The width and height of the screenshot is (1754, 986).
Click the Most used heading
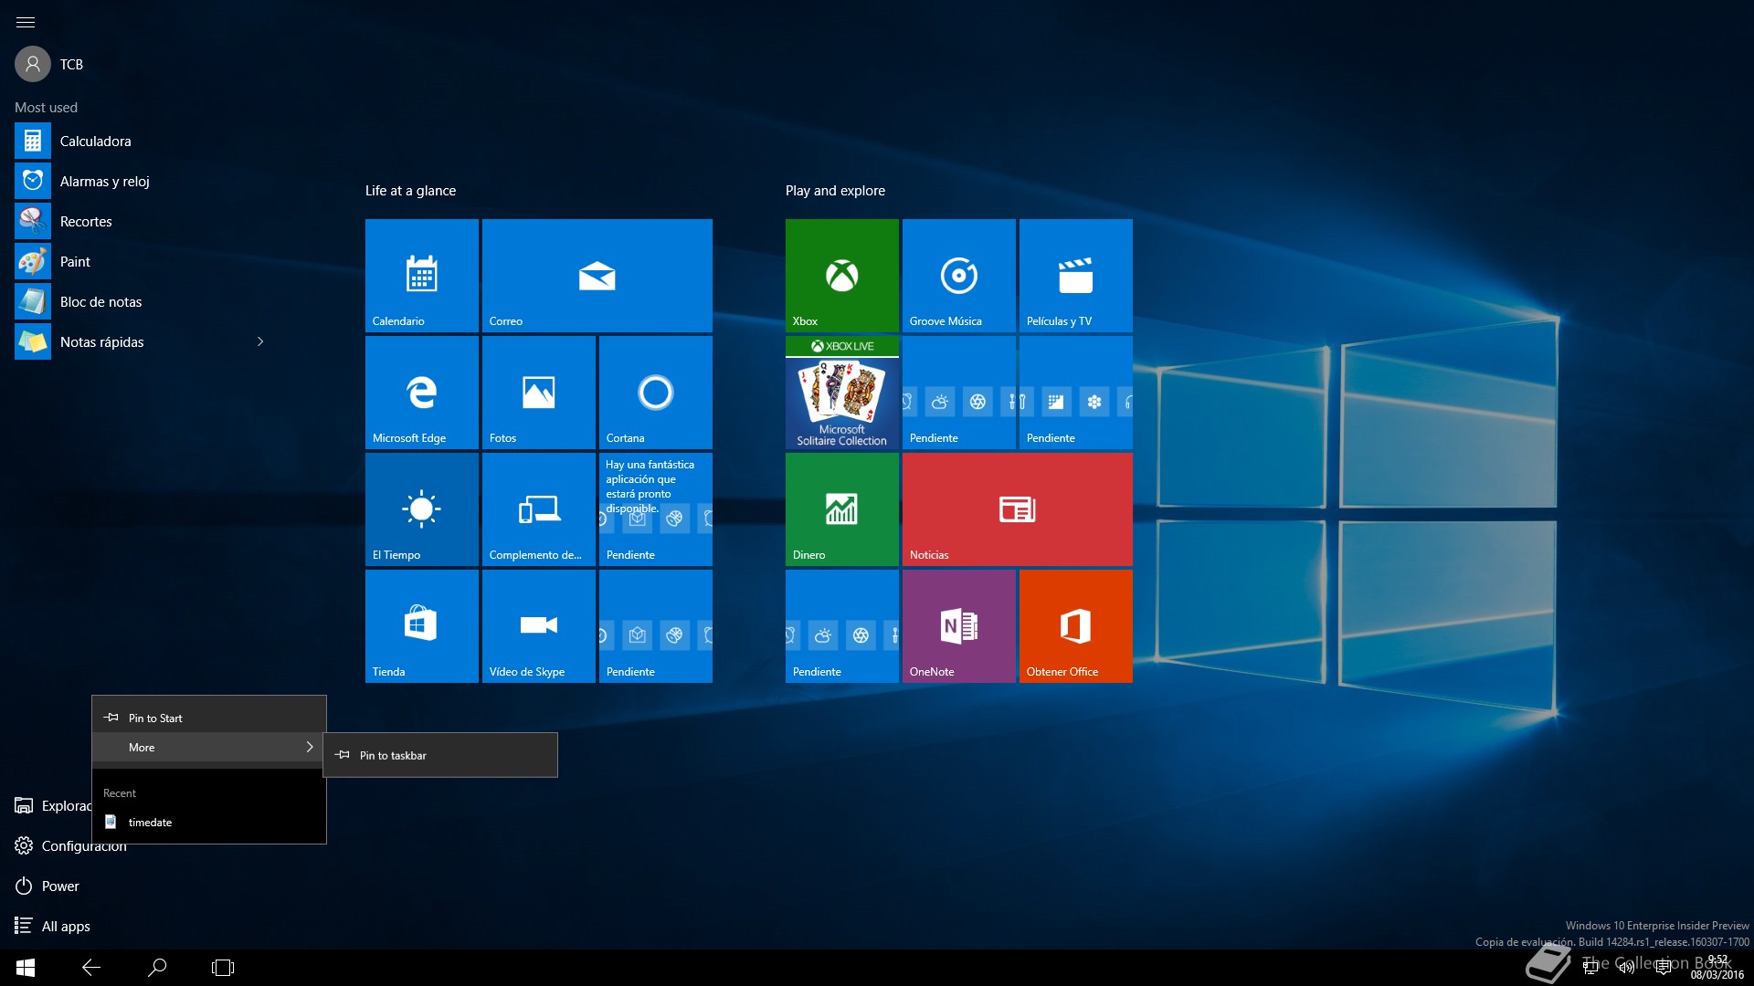(x=46, y=107)
